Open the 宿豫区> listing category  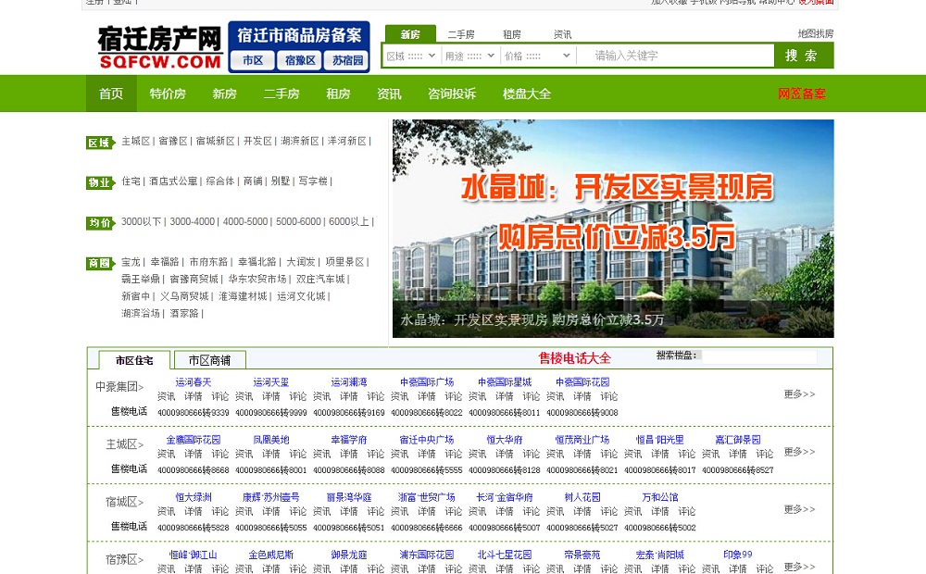click(125, 559)
